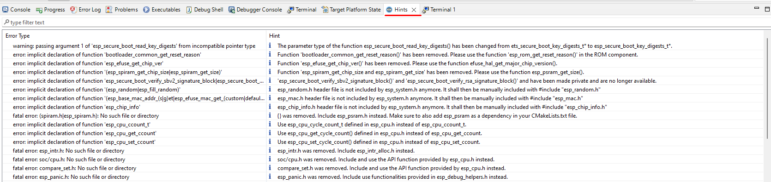Open the Error Log tab
Viewport: 771px width, 182px height.
[85, 10]
